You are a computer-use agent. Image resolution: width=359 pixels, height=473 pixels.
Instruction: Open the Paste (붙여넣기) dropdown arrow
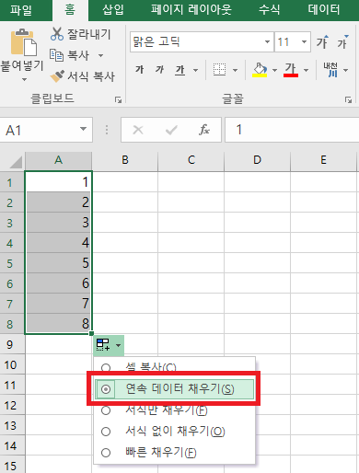pos(24,79)
